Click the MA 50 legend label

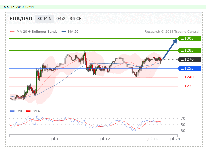pos(73,32)
